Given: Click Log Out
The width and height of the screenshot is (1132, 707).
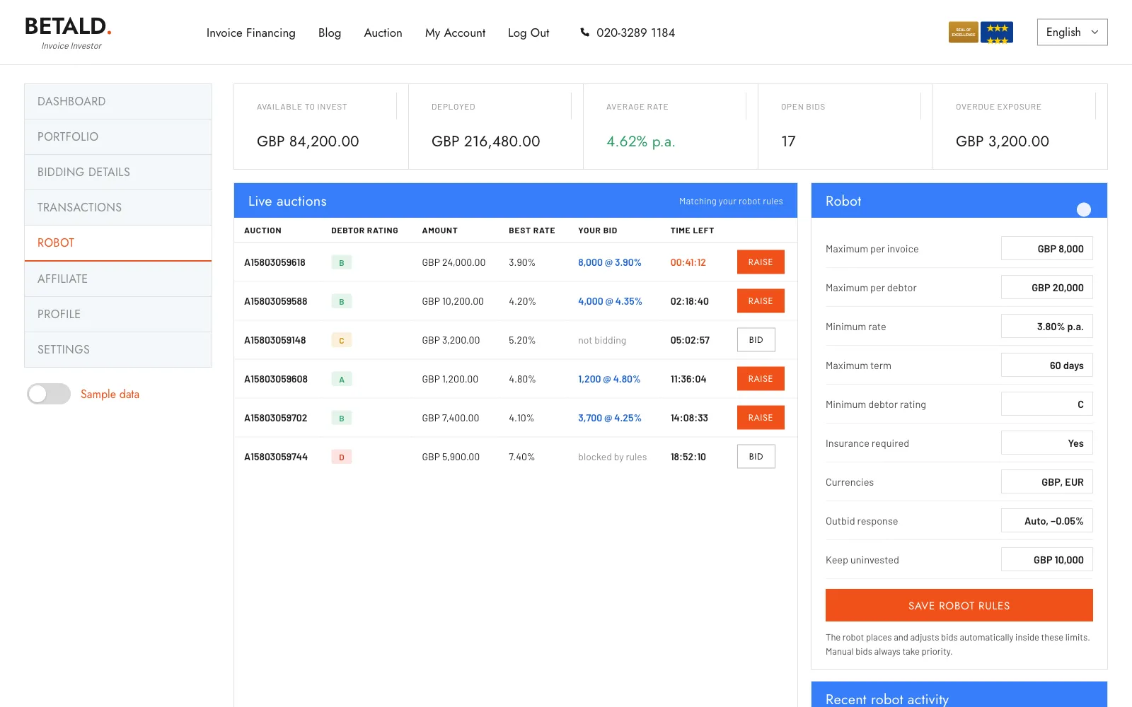Looking at the screenshot, I should tap(529, 33).
